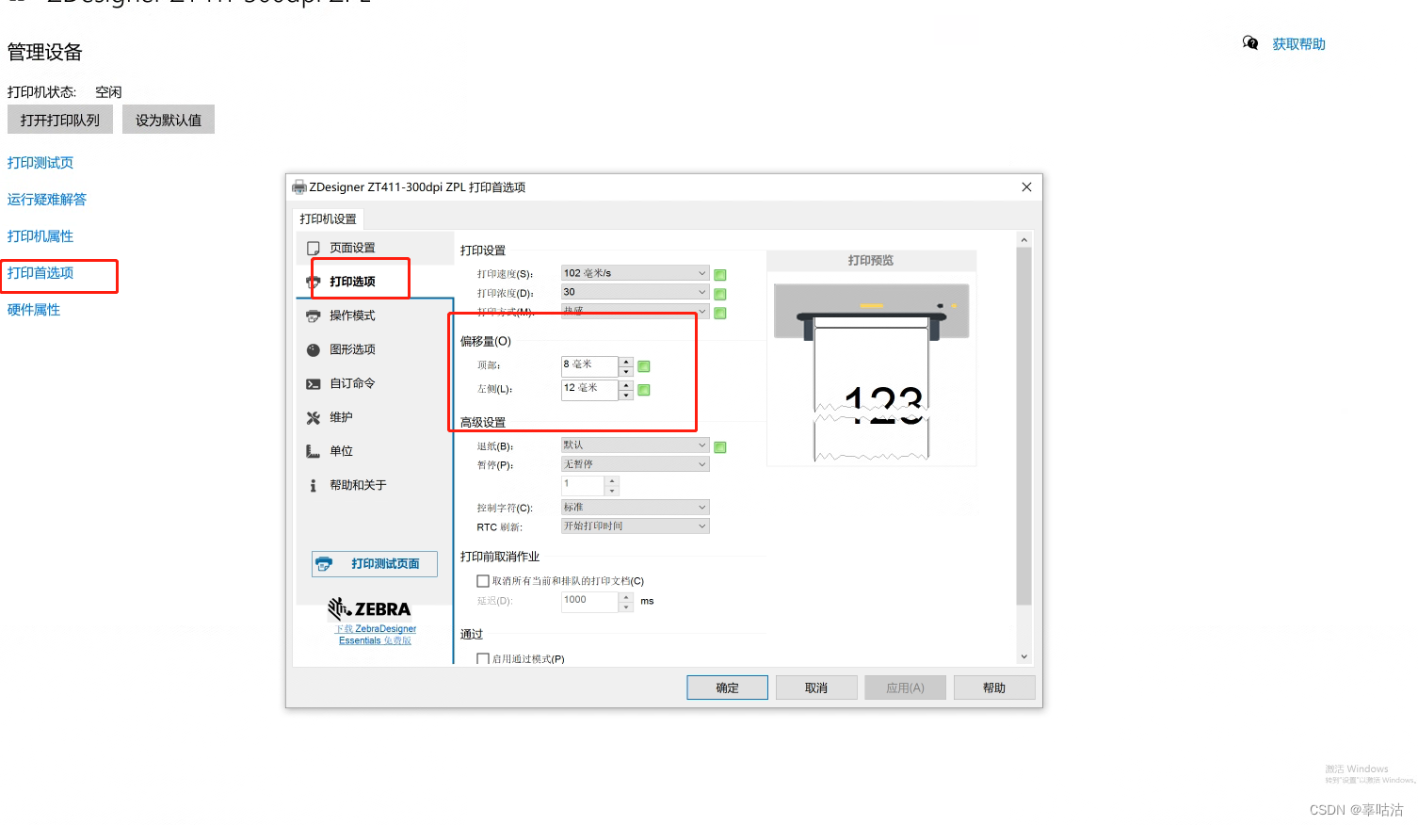1418x825 pixels.
Task: Click the 帮助和关于 info icon
Action: coord(314,486)
